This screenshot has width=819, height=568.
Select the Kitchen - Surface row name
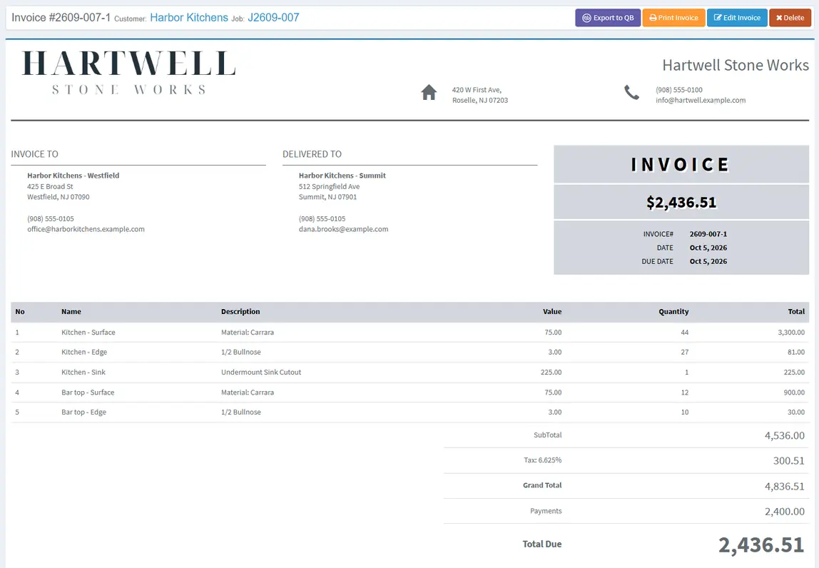(88, 333)
